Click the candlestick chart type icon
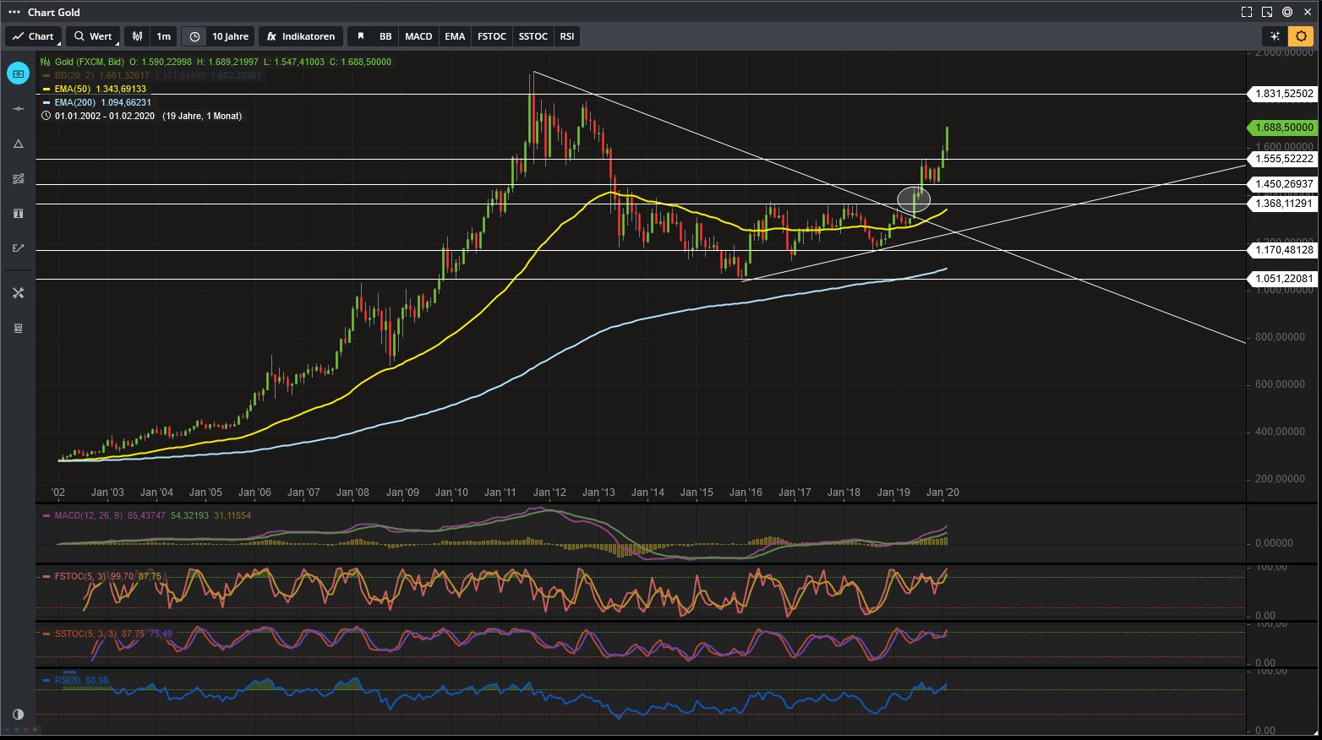Viewport: 1322px width, 740px height. 137,36
